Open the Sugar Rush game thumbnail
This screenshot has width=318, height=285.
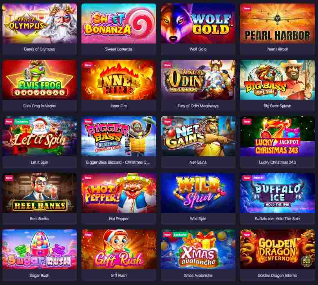coord(40,249)
